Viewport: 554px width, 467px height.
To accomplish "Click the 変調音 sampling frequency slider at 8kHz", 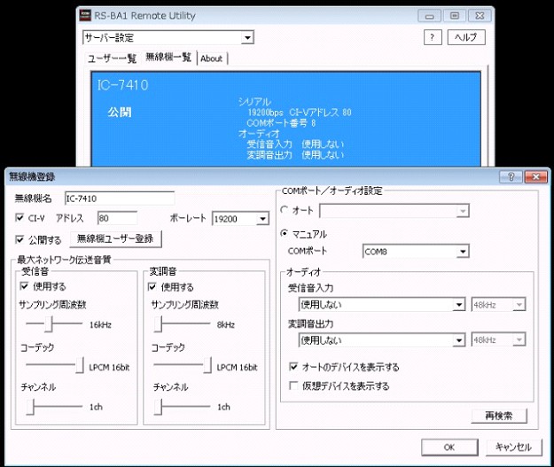I will [159, 324].
